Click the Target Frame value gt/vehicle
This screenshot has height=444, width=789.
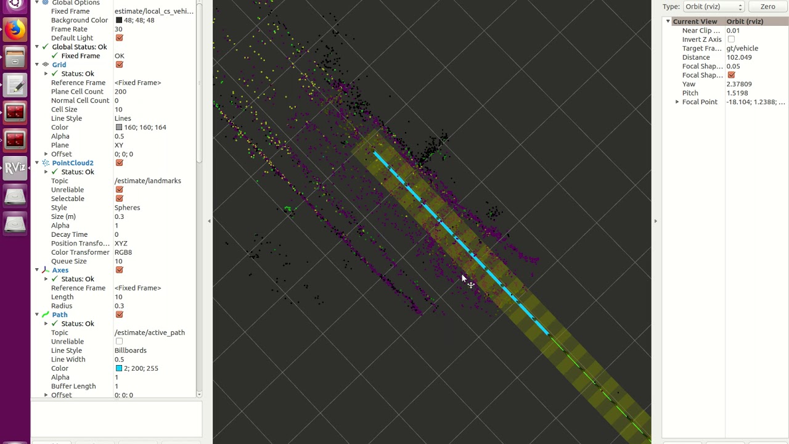point(742,48)
